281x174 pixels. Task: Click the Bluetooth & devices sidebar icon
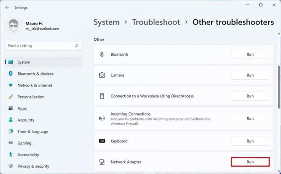click(x=10, y=74)
